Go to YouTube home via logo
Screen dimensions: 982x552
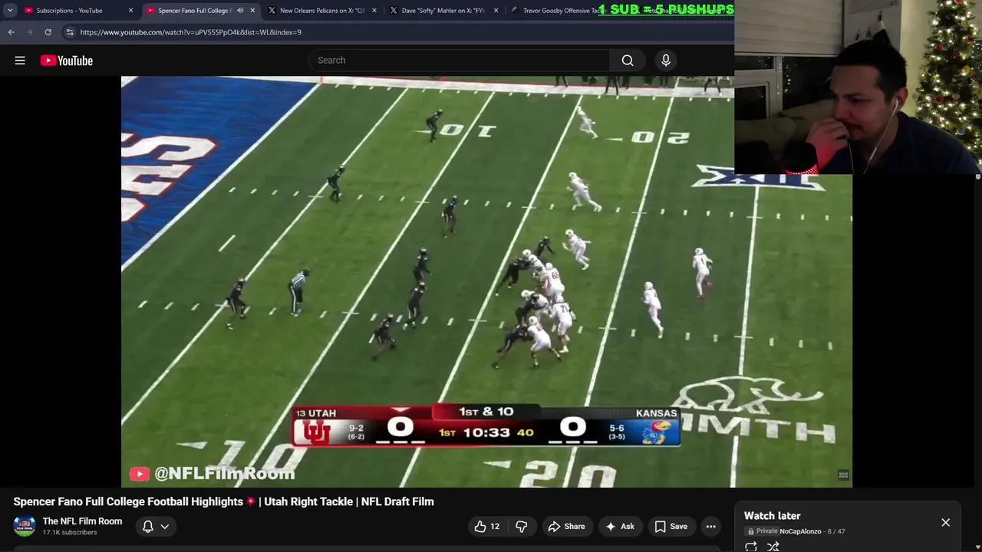(67, 61)
